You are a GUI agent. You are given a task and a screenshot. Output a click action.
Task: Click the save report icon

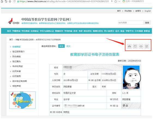coord(135,46)
